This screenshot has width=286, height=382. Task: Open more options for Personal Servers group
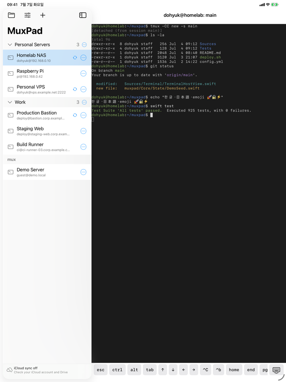tap(84, 45)
